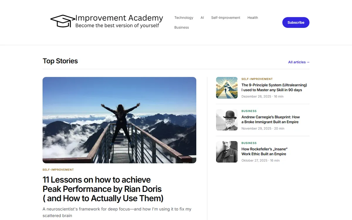The image size is (352, 220).
Task: Click the 'November 29, 2025 · 20 min' date text
Action: 263,128
